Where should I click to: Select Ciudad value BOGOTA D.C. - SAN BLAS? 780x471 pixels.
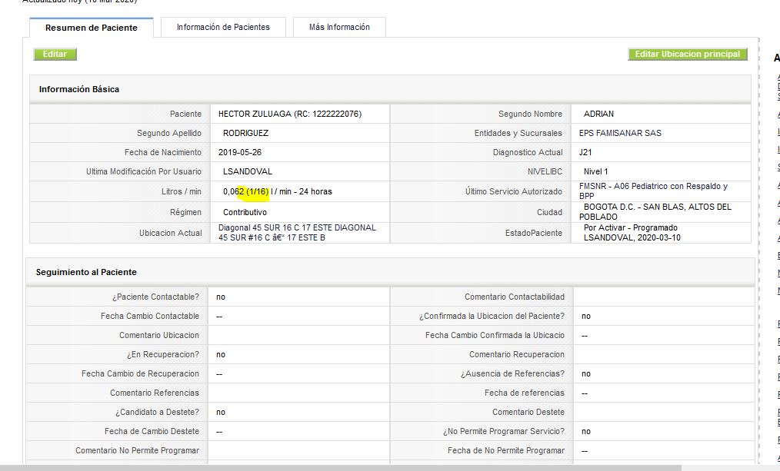pos(655,212)
